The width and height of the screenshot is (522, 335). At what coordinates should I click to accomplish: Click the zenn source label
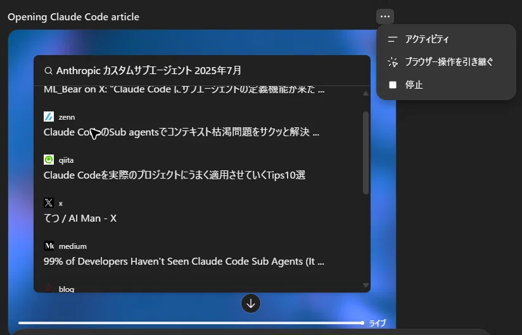(67, 117)
